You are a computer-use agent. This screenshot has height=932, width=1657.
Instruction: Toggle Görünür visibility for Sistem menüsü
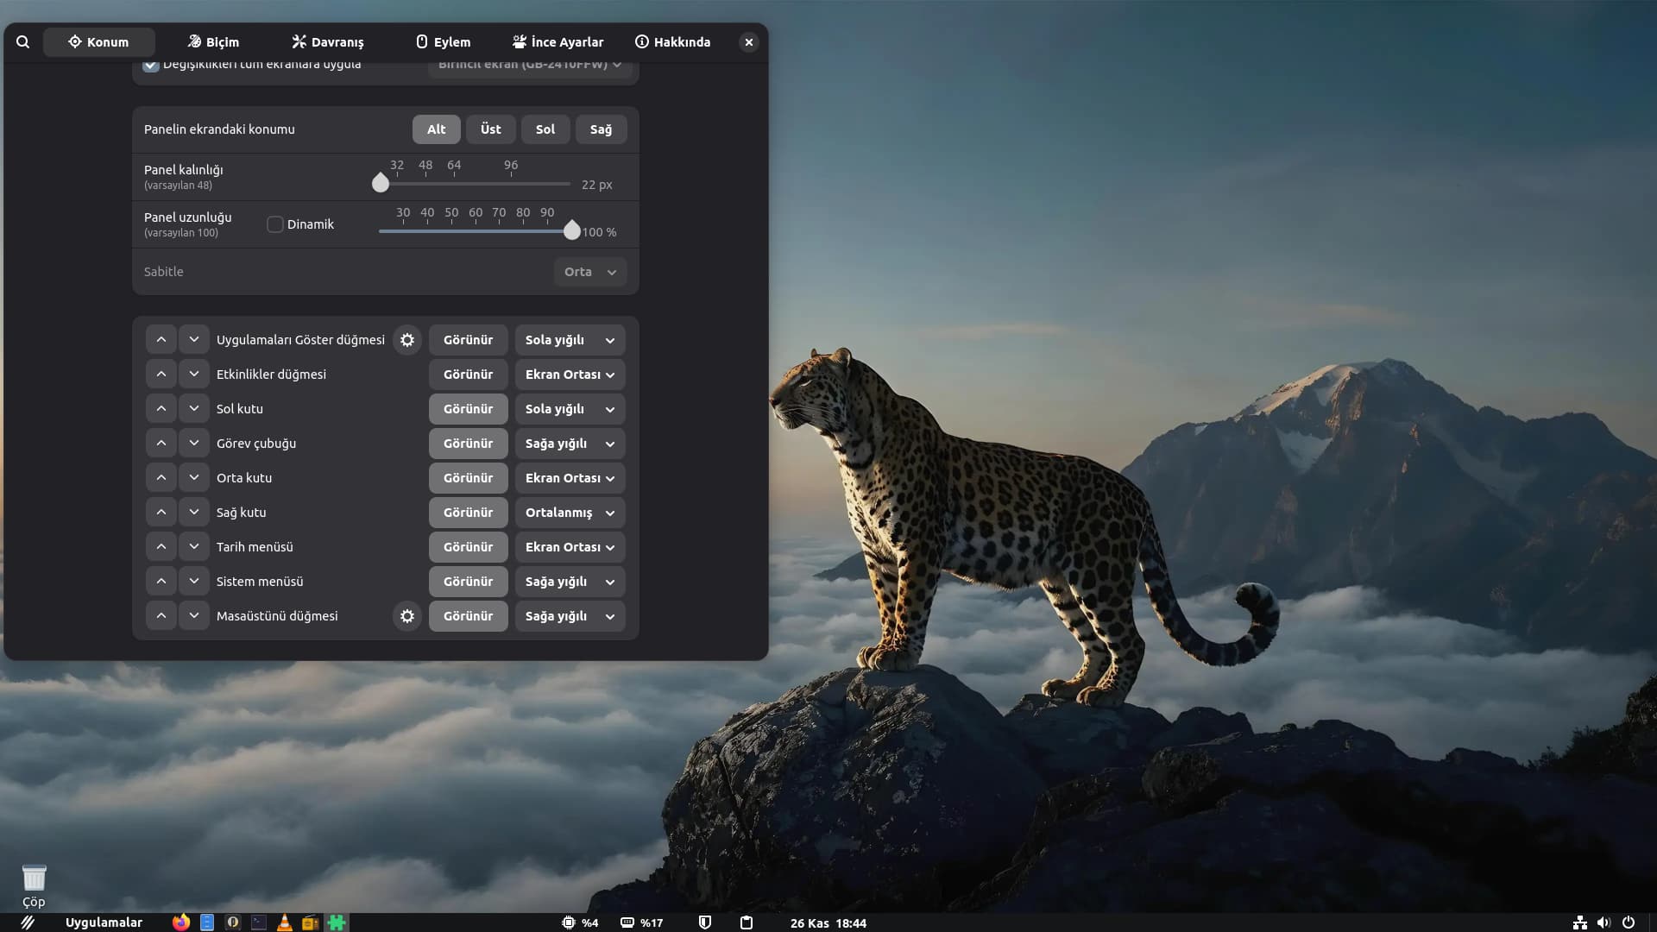click(468, 582)
